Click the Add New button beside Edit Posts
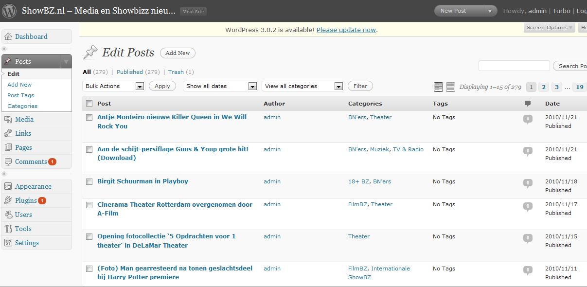Screen dimensions: 587x287 tap(178, 53)
